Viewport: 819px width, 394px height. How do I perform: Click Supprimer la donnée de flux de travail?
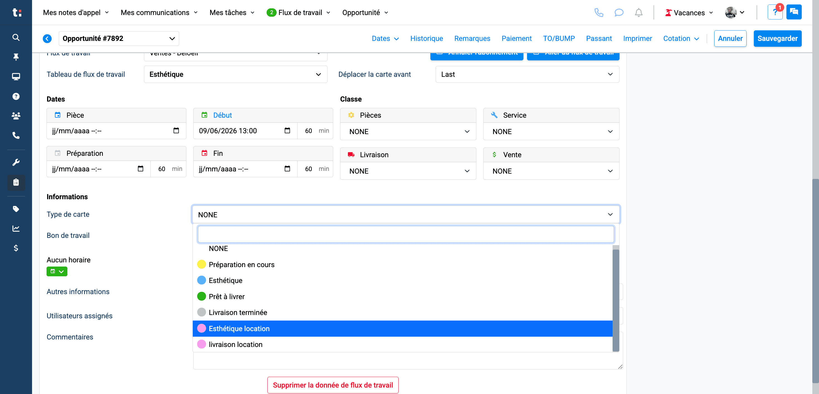[333, 385]
